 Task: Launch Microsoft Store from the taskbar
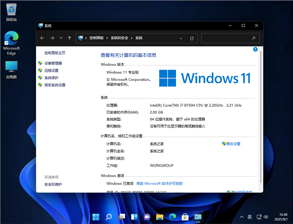pos(185,217)
